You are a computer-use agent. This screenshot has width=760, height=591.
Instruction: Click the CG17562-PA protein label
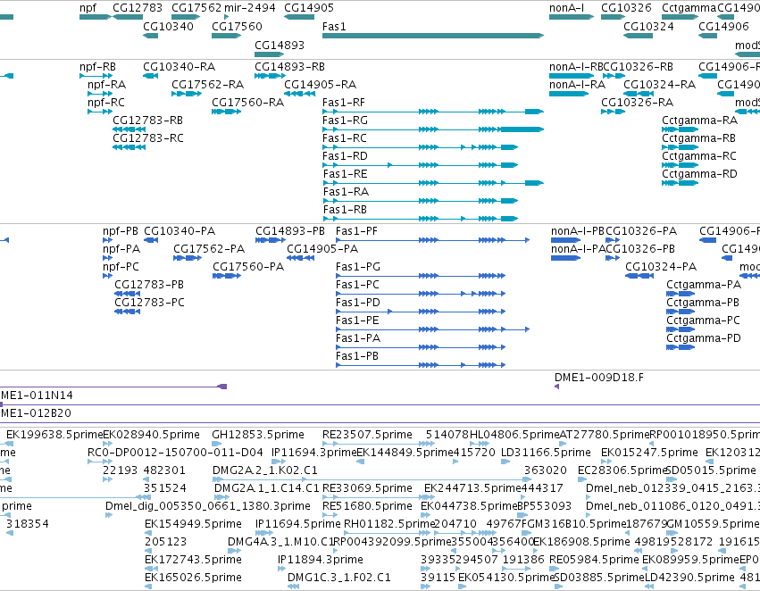(x=209, y=249)
